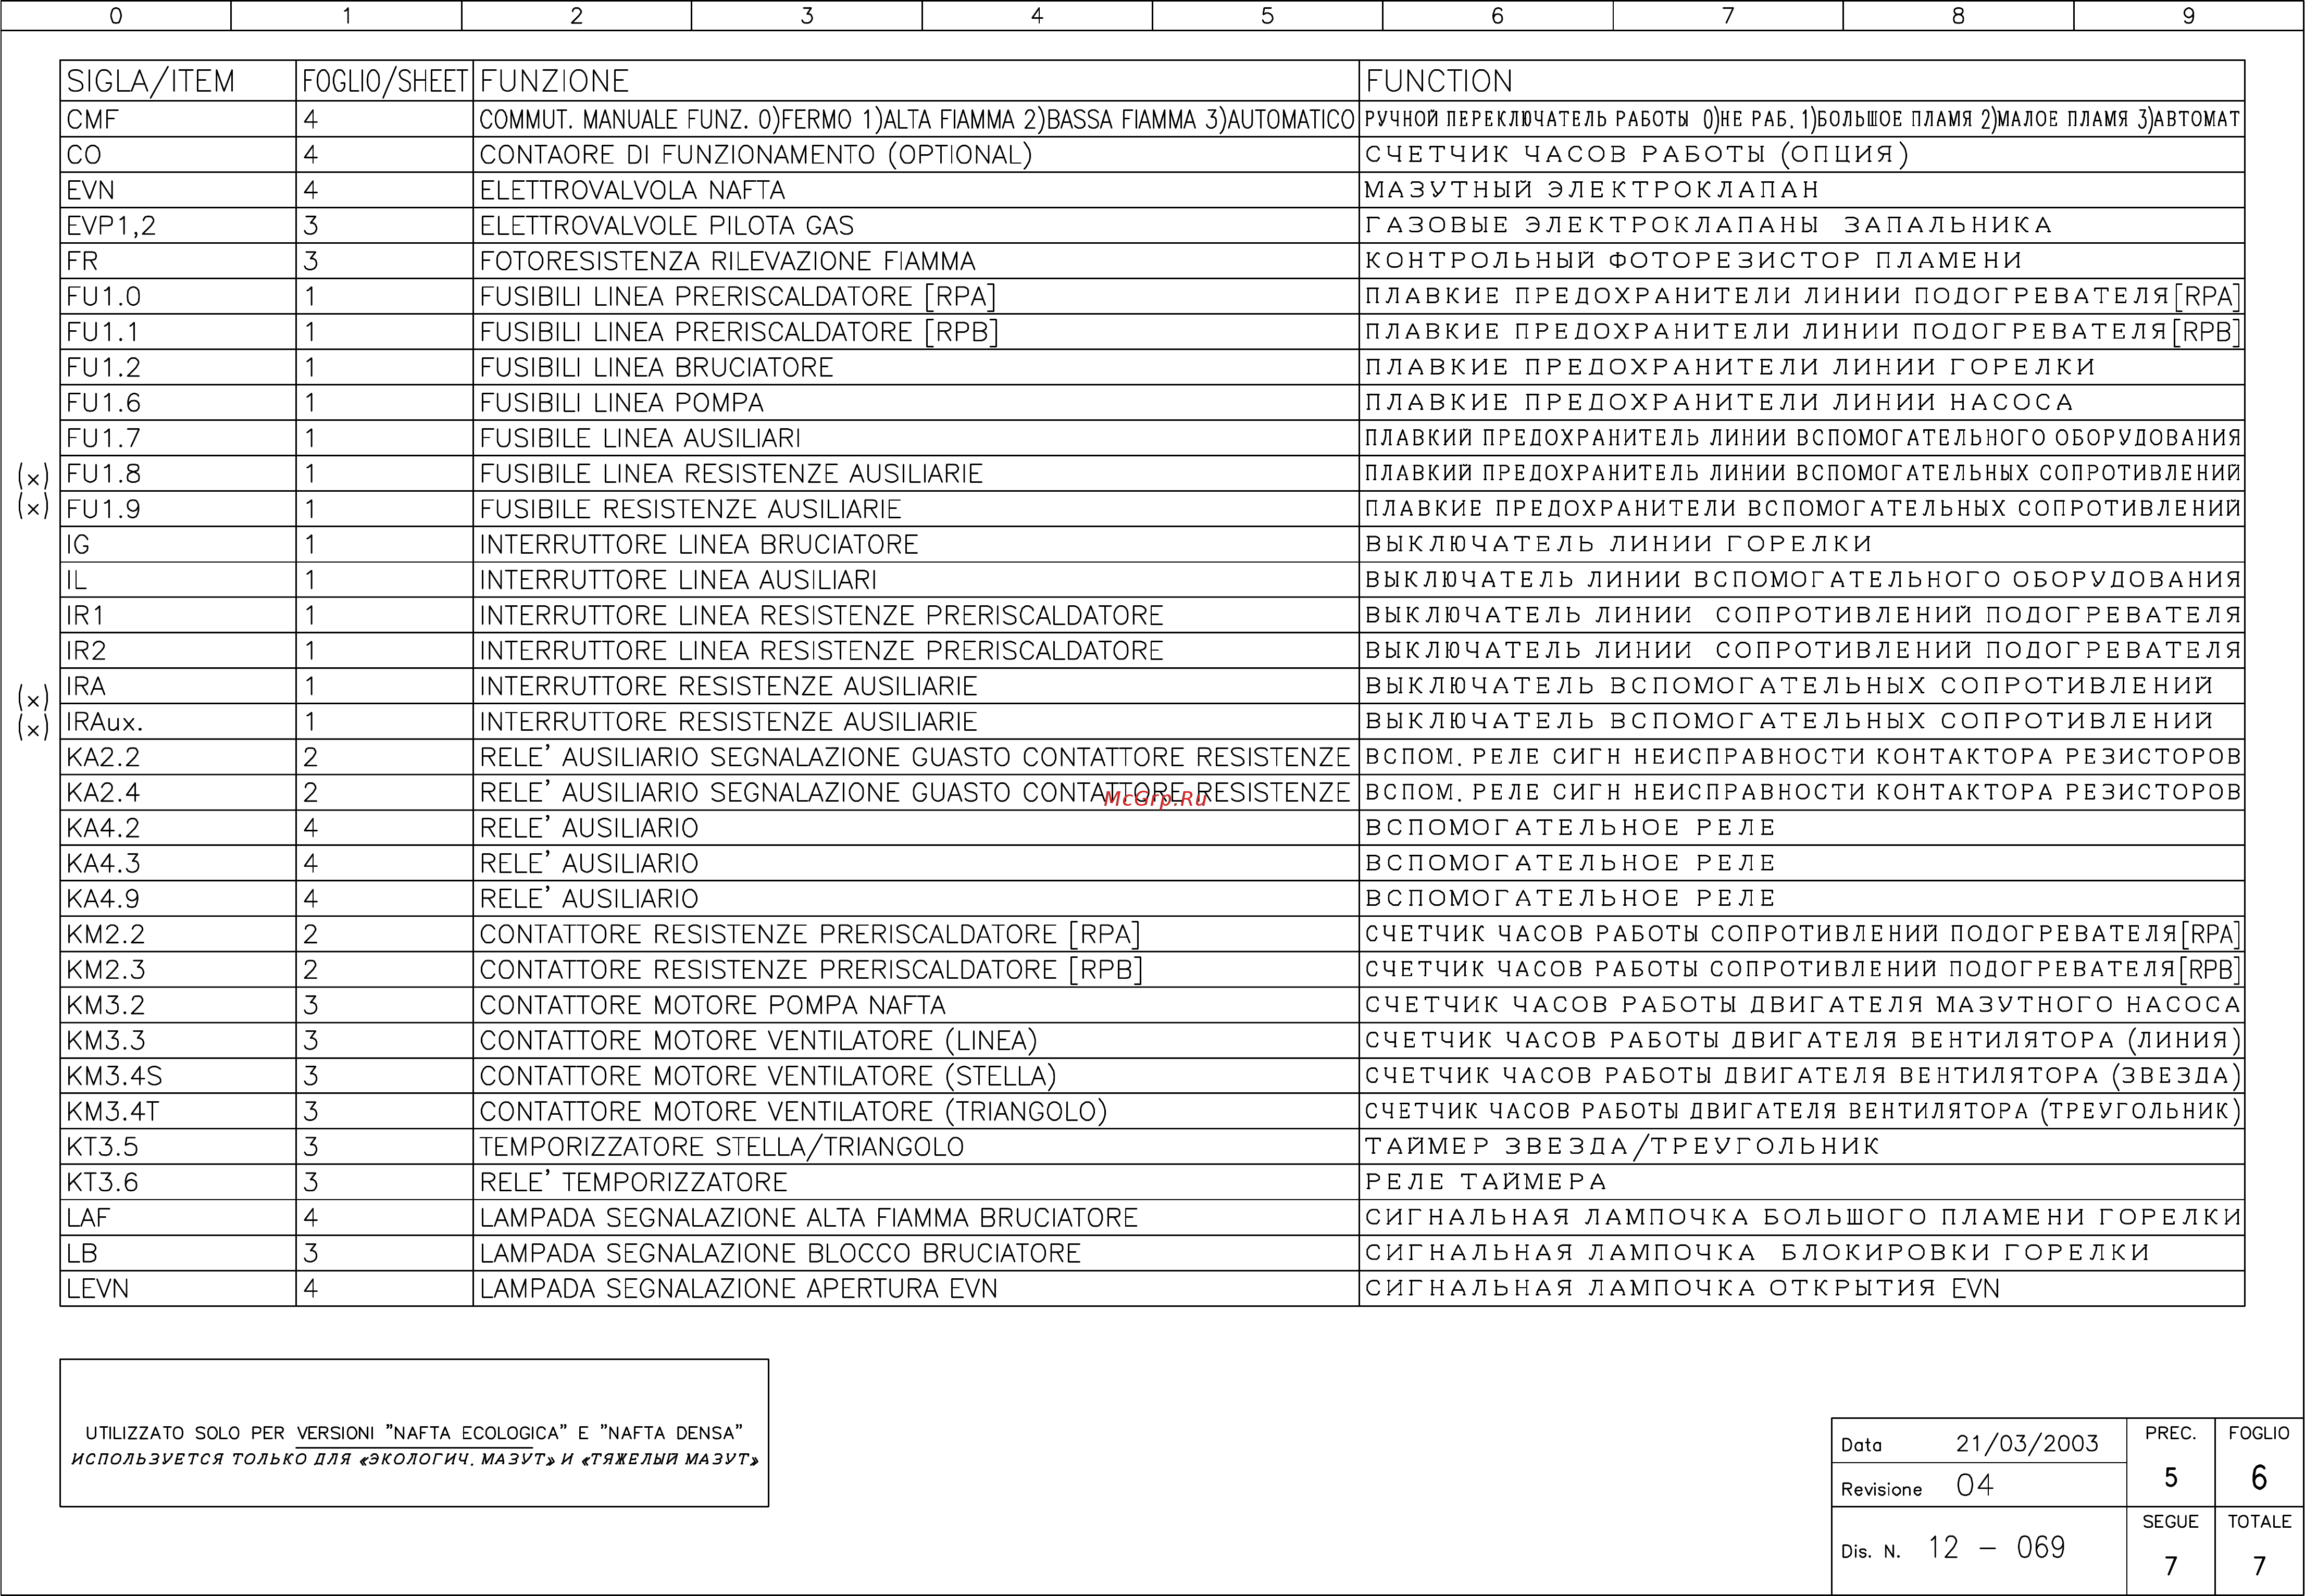Click 'ТАЙМЕР ЗВЕЗДА/ТРЕУГОЛЬНИК' text
2305x1596 pixels.
coord(1622,1147)
